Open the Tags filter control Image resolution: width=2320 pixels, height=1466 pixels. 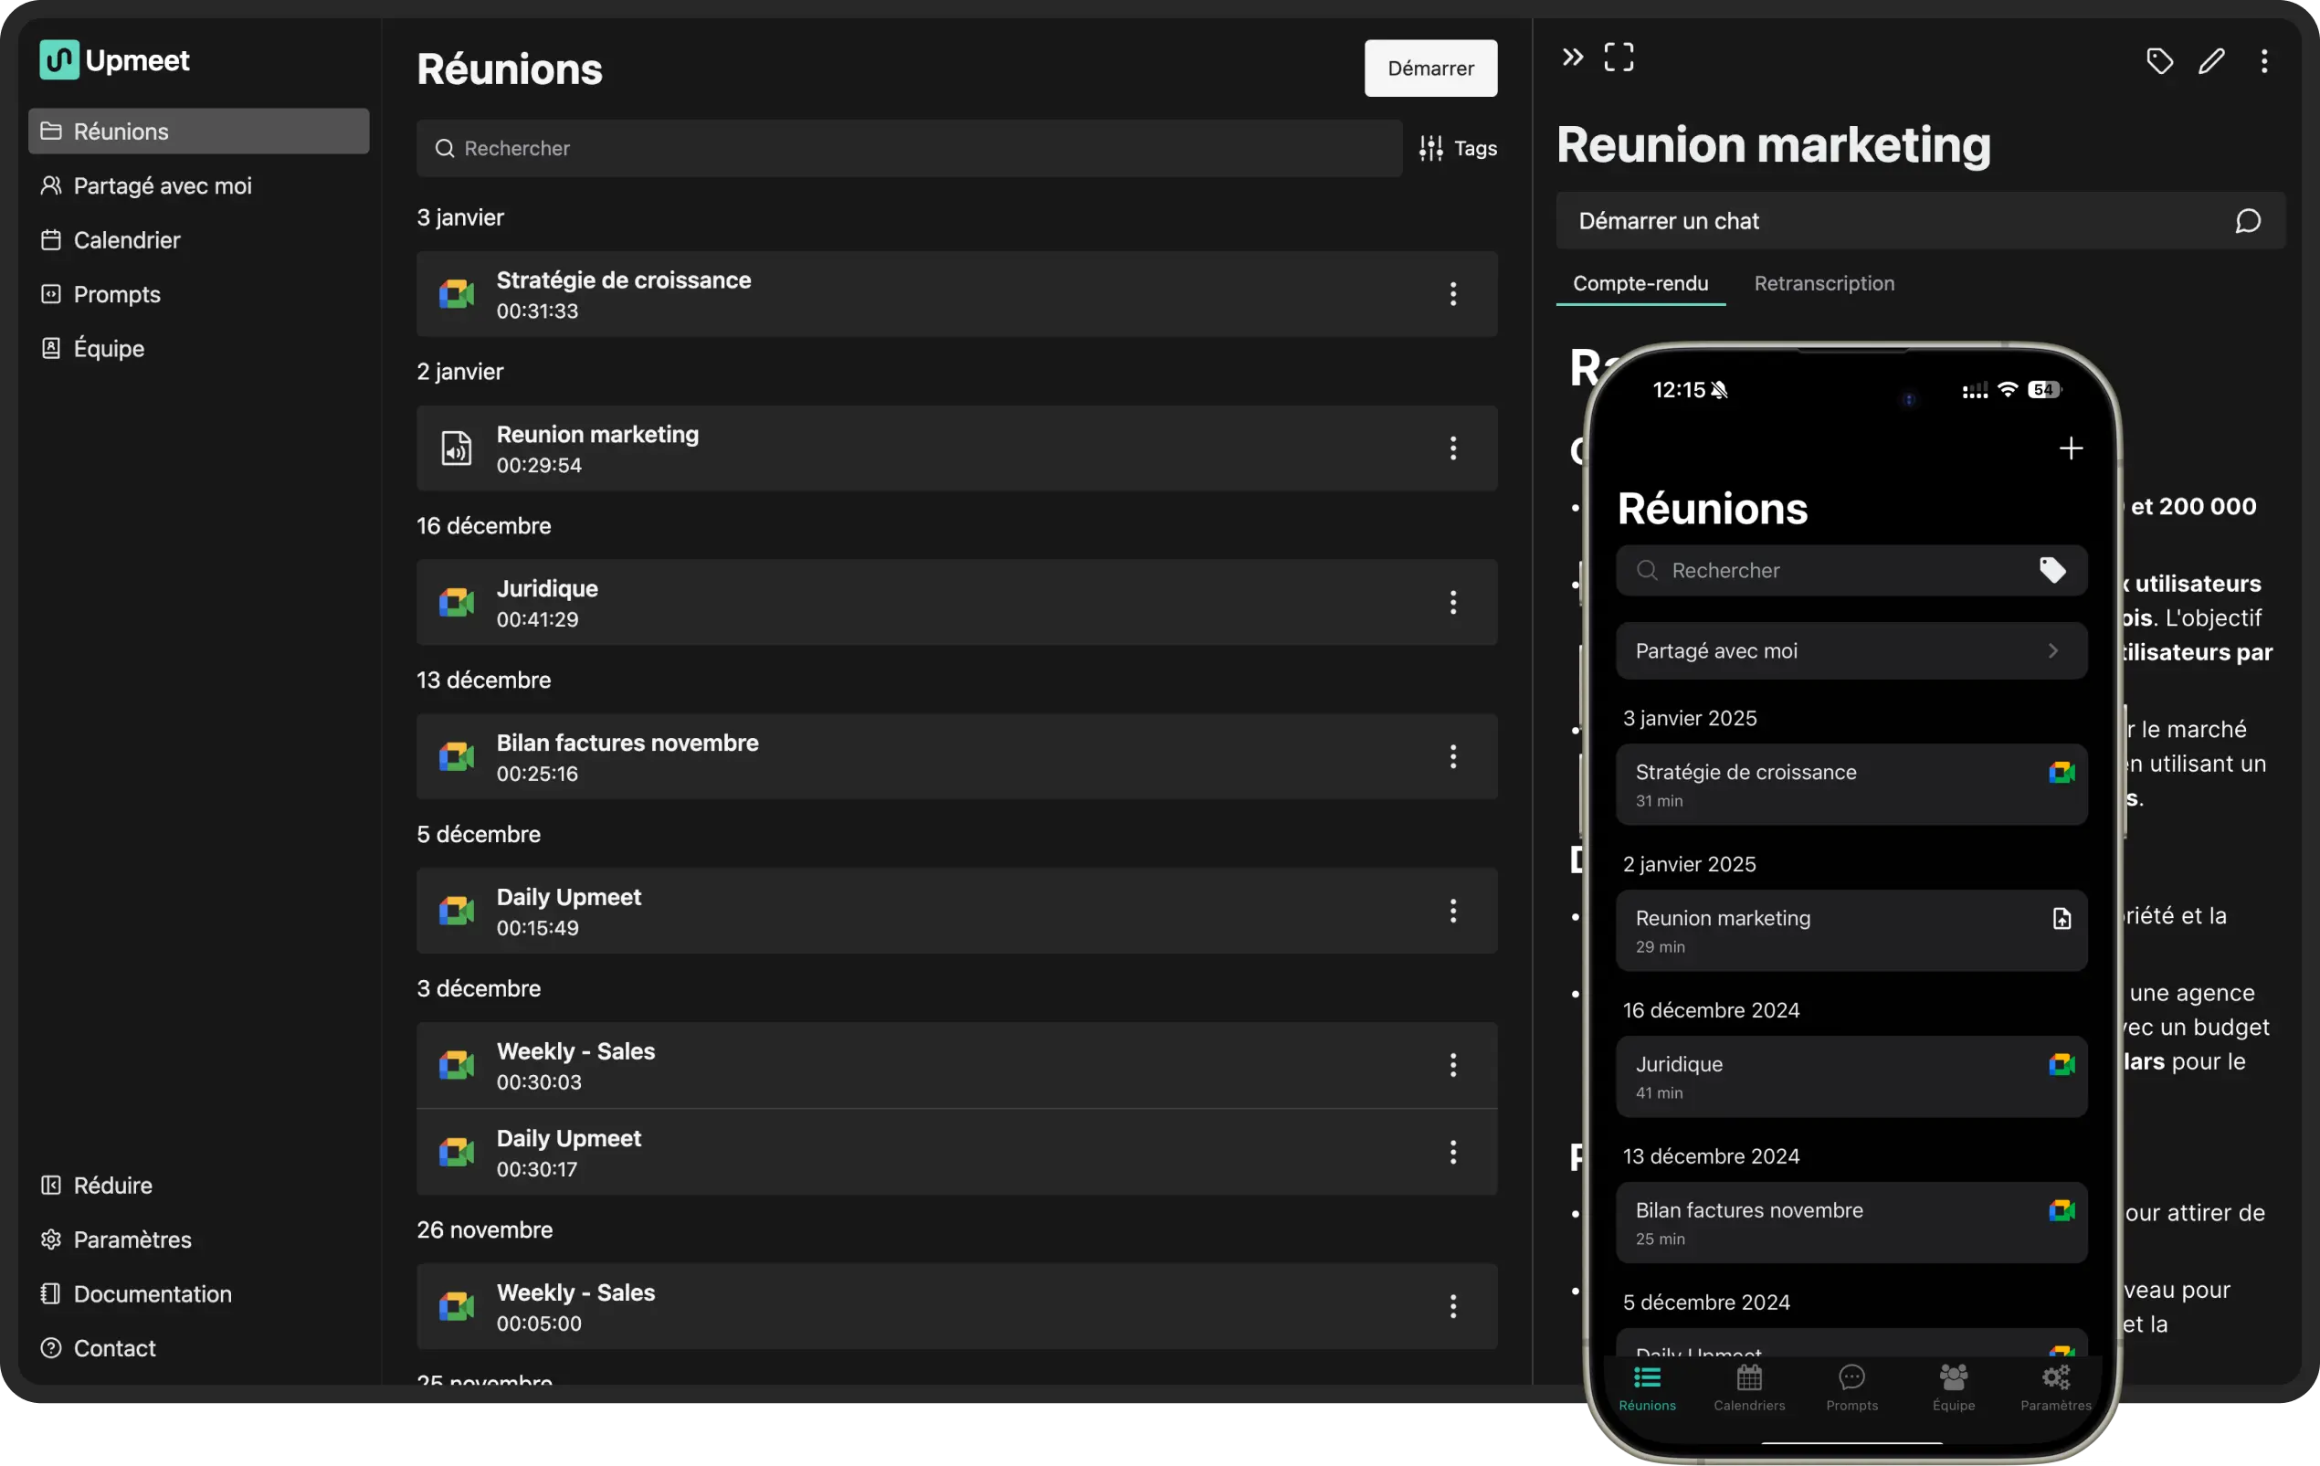1458,148
